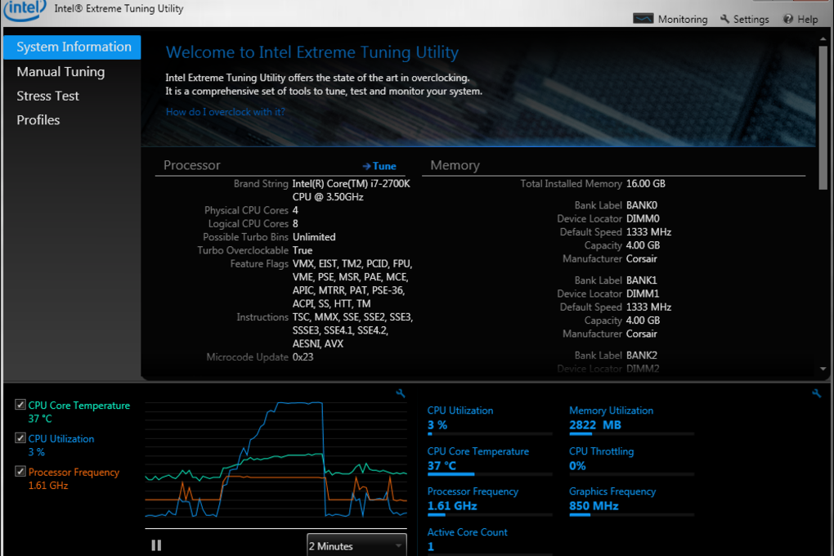Click scrollbar down arrow in info panel
Viewport: 834px width, 556px height.
tap(823, 369)
